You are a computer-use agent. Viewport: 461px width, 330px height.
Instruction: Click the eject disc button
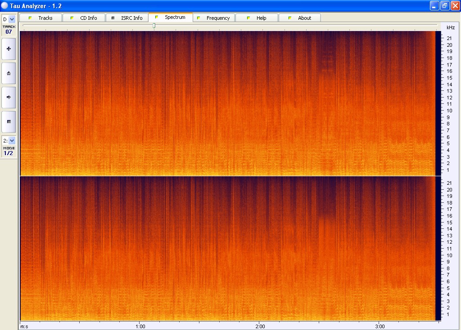(9, 73)
